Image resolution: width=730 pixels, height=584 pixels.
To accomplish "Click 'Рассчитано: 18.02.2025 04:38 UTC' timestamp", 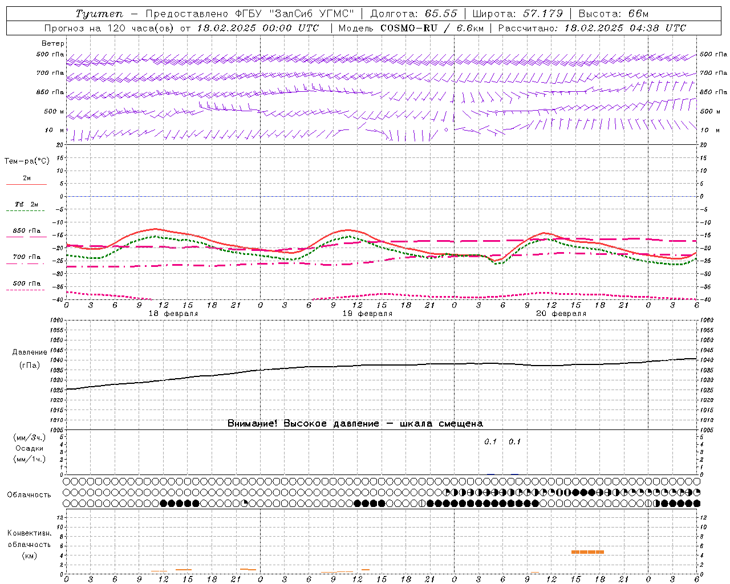I will pos(592,28).
